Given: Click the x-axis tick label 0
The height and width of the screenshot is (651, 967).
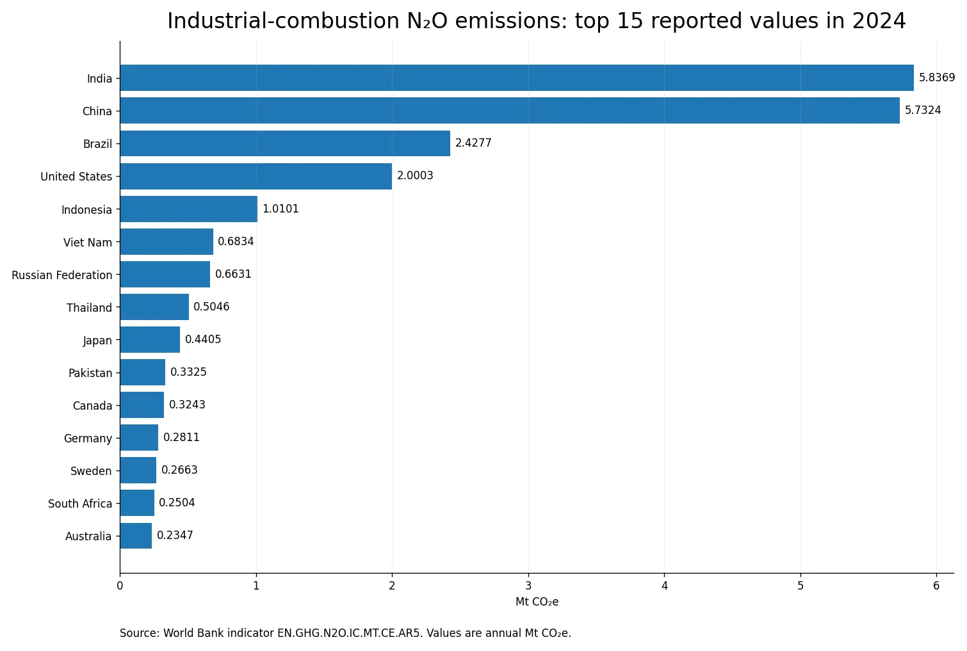Looking at the screenshot, I should click(x=120, y=586).
